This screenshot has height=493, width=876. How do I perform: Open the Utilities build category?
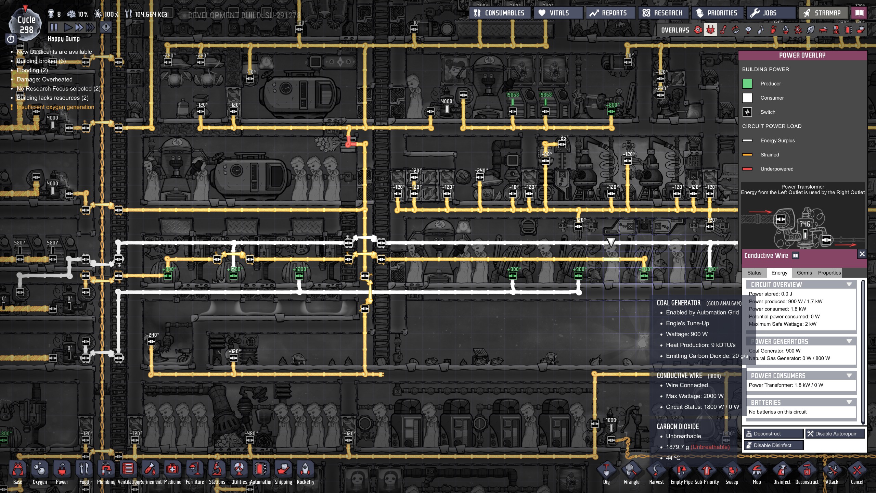pyautogui.click(x=239, y=473)
